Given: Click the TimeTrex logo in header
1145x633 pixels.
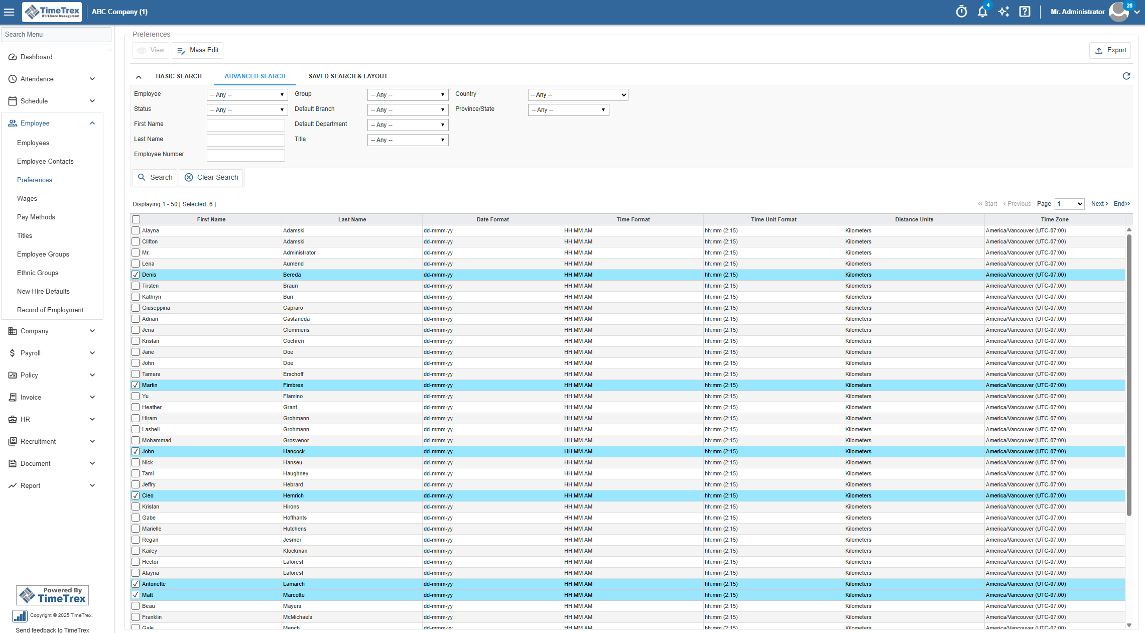Looking at the screenshot, I should pyautogui.click(x=52, y=12).
